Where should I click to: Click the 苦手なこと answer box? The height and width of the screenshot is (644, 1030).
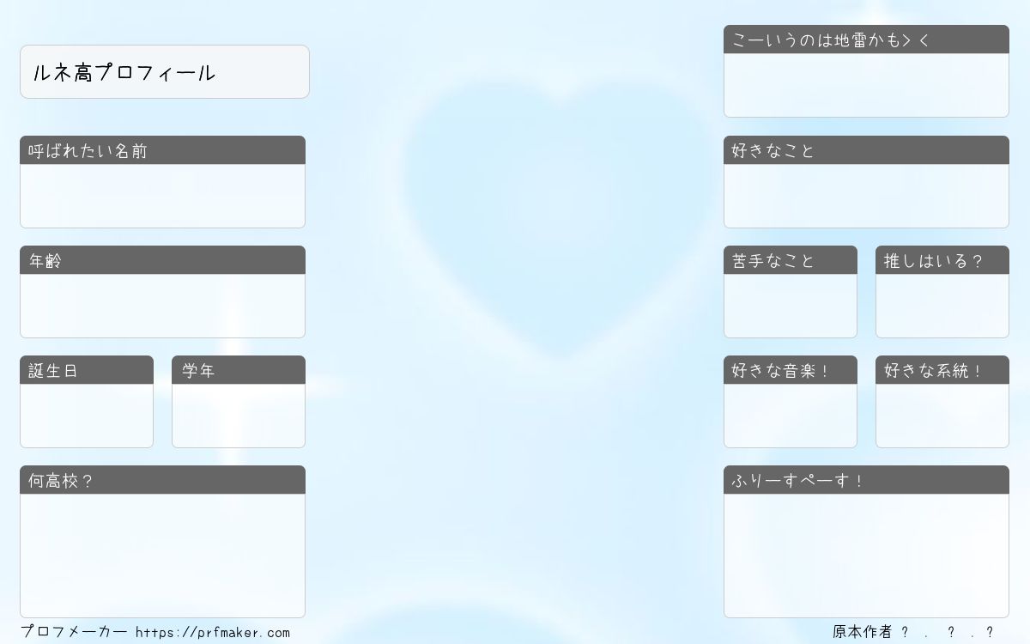pyautogui.click(x=791, y=306)
